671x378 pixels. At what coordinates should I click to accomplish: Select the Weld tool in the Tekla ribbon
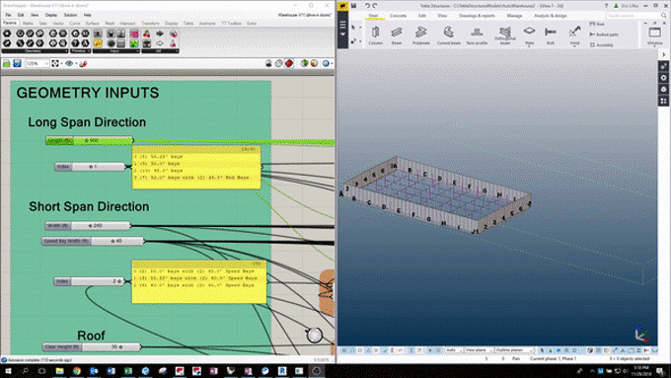pos(574,35)
